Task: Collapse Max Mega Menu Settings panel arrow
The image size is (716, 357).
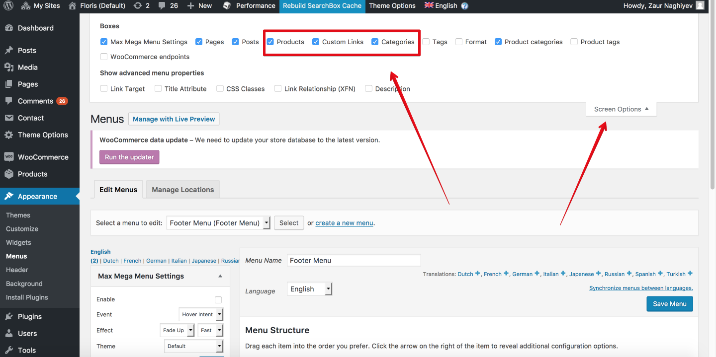Action: 220,276
